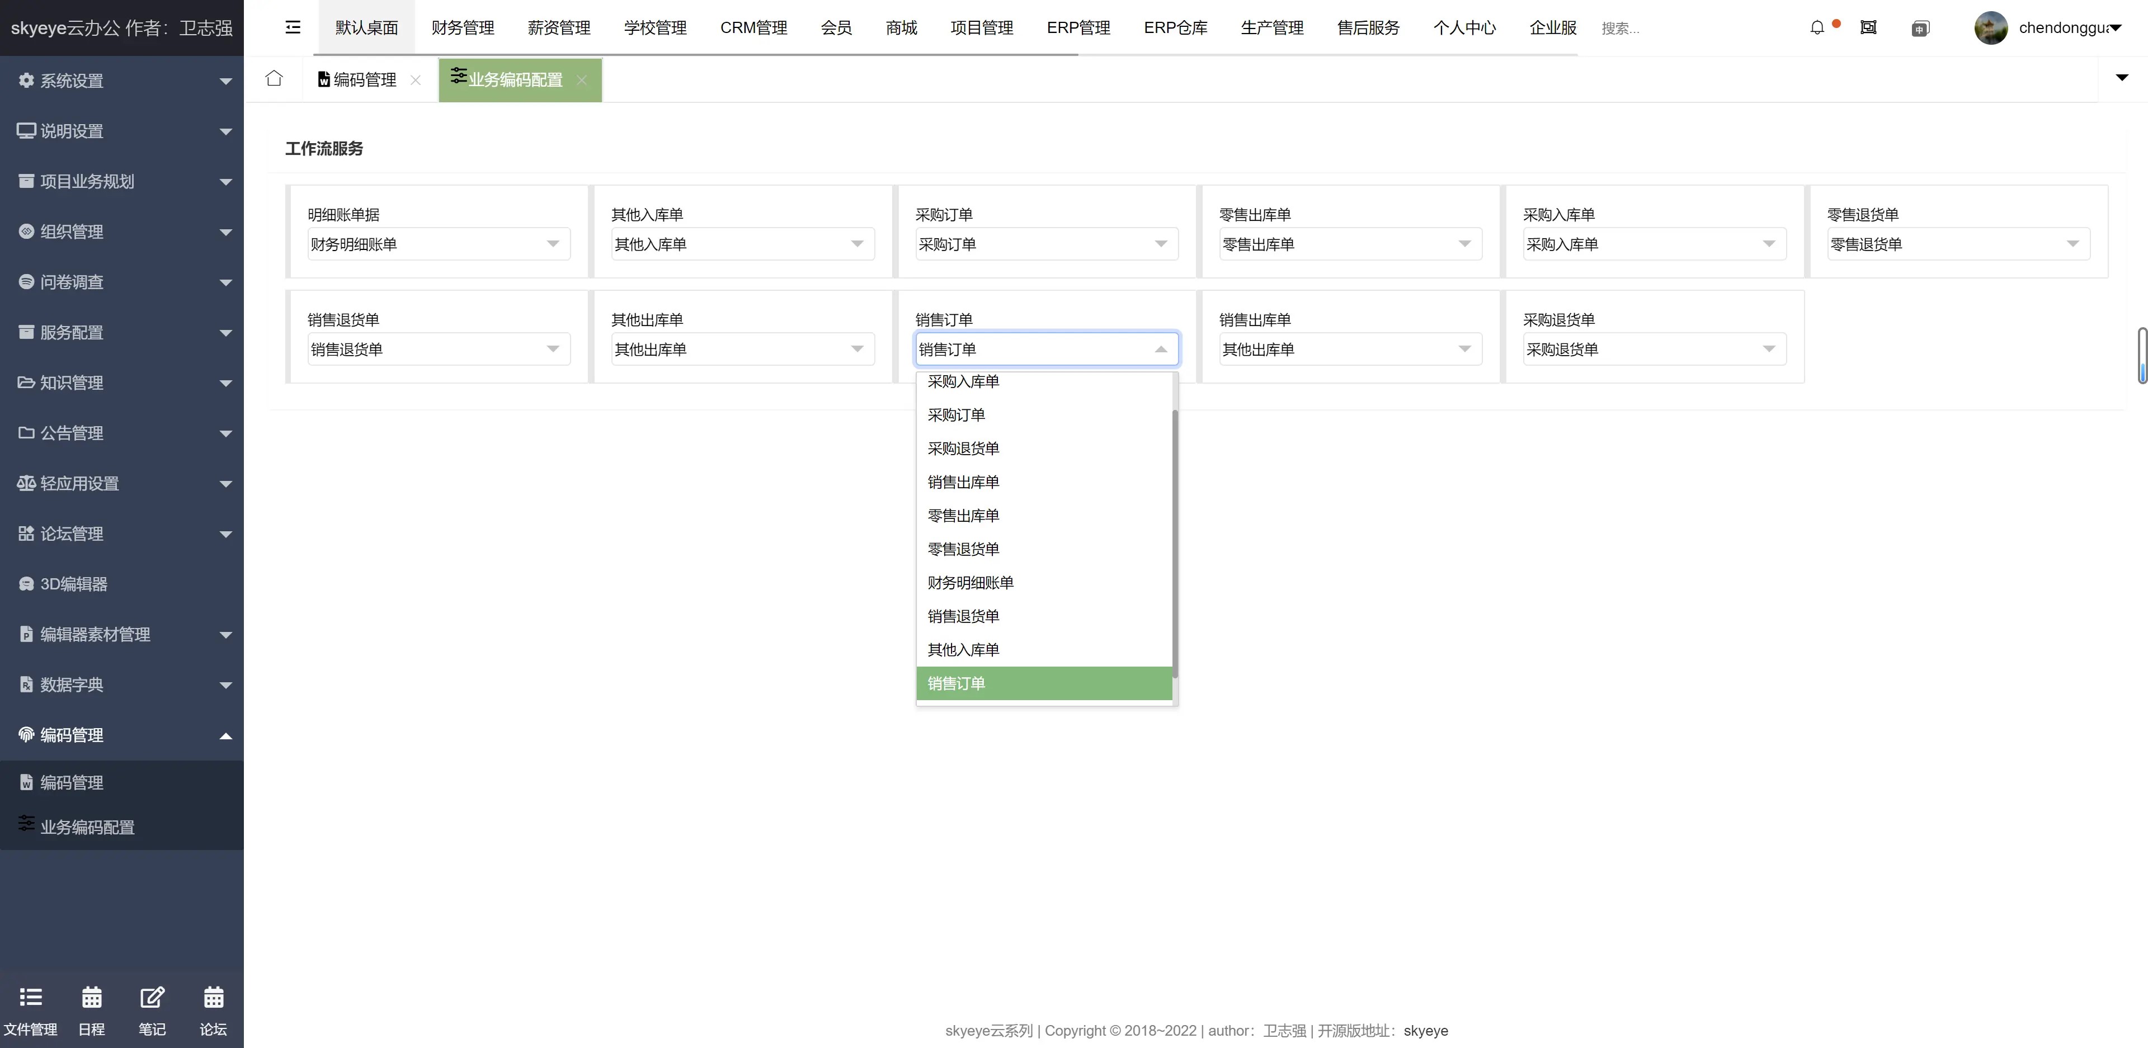Open 文件管理 from bottom sidebar
The width and height of the screenshot is (2148, 1048).
[31, 1009]
